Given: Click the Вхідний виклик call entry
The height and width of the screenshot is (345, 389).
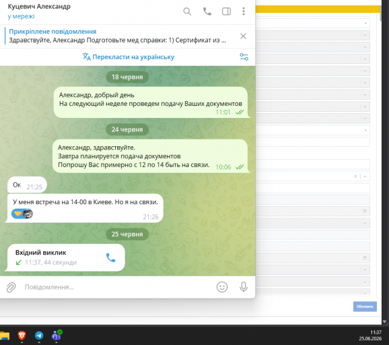Looking at the screenshot, I should (x=66, y=257).
